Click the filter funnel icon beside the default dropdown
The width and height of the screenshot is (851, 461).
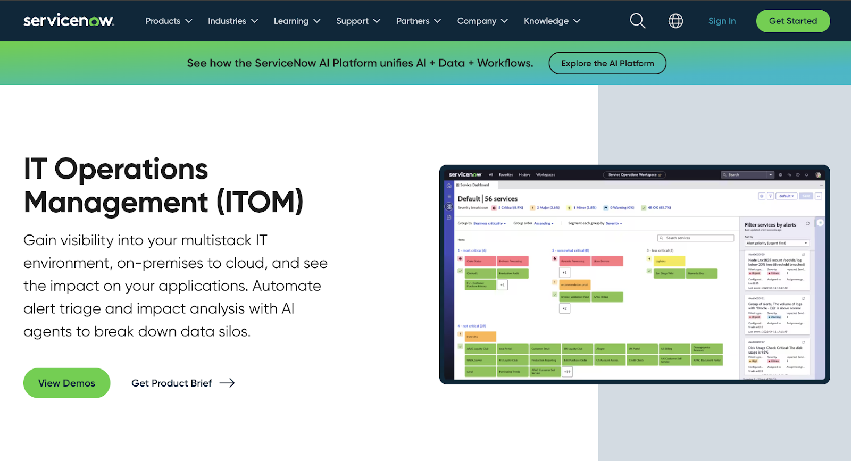click(770, 196)
